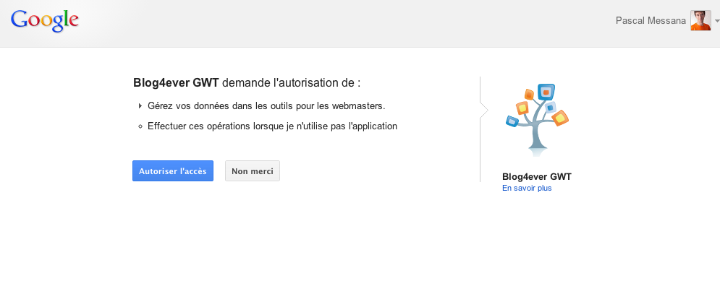Click the Google logo
720x281 pixels.
pos(45,21)
